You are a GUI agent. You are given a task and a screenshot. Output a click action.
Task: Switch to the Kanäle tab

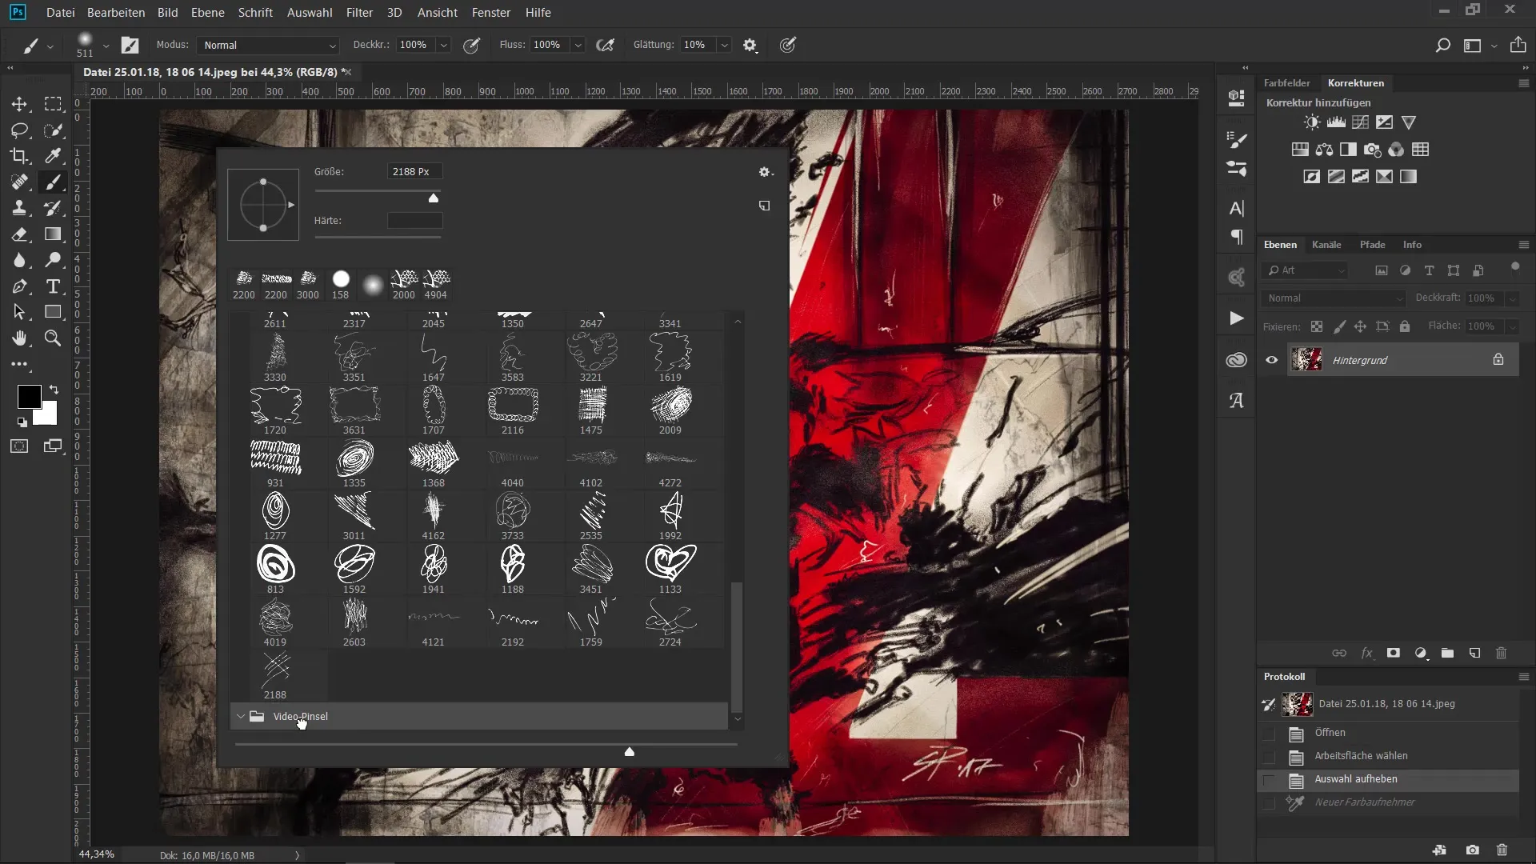point(1326,245)
